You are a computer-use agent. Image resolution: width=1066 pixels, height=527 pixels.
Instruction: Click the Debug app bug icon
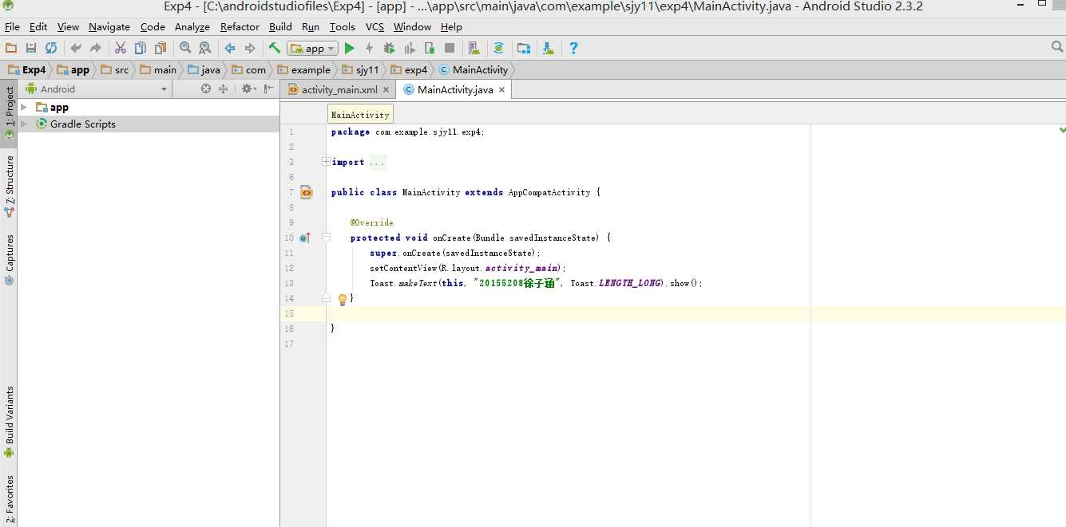(389, 49)
